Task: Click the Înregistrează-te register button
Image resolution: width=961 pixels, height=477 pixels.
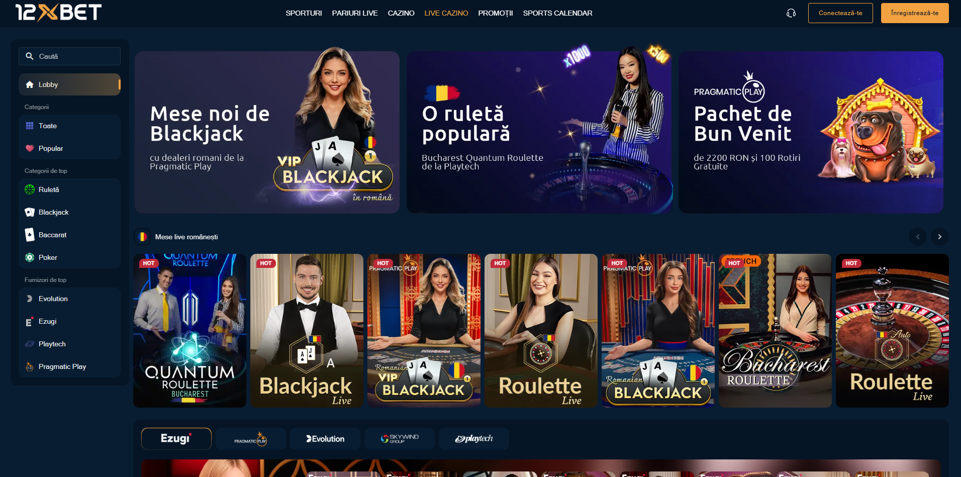Action: 915,13
